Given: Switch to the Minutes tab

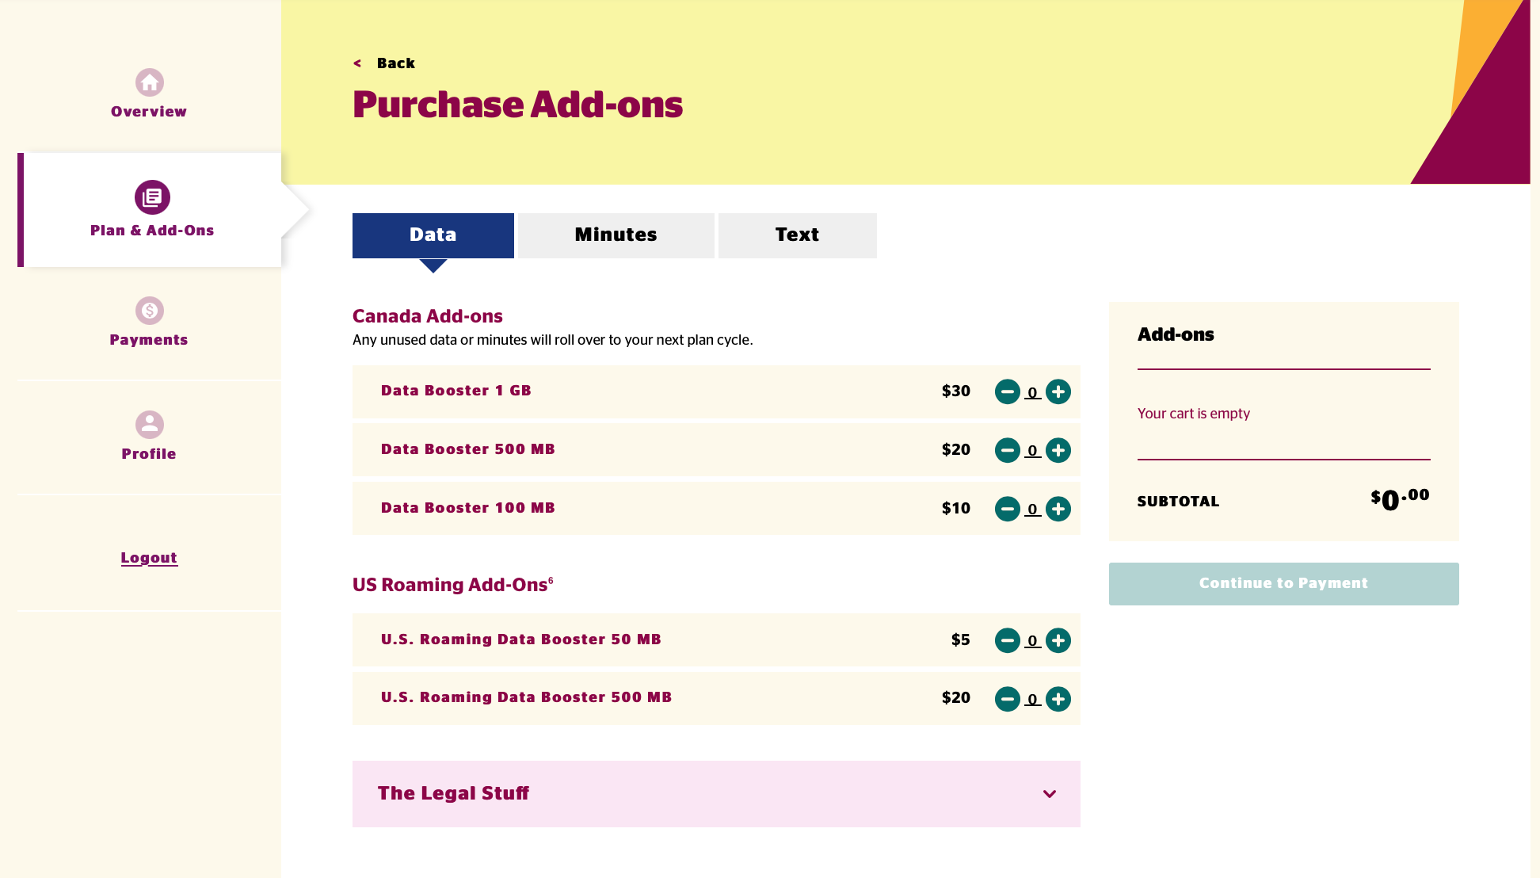Looking at the screenshot, I should 615,235.
